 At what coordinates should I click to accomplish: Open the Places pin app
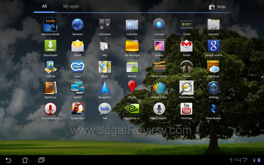click(x=132, y=88)
